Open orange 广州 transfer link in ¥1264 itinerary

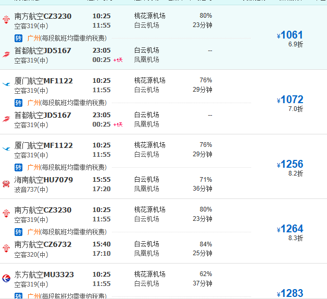[x=33, y=232]
